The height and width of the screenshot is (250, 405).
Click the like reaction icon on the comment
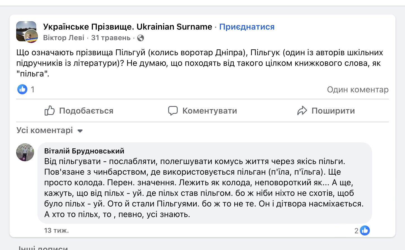[365, 230]
